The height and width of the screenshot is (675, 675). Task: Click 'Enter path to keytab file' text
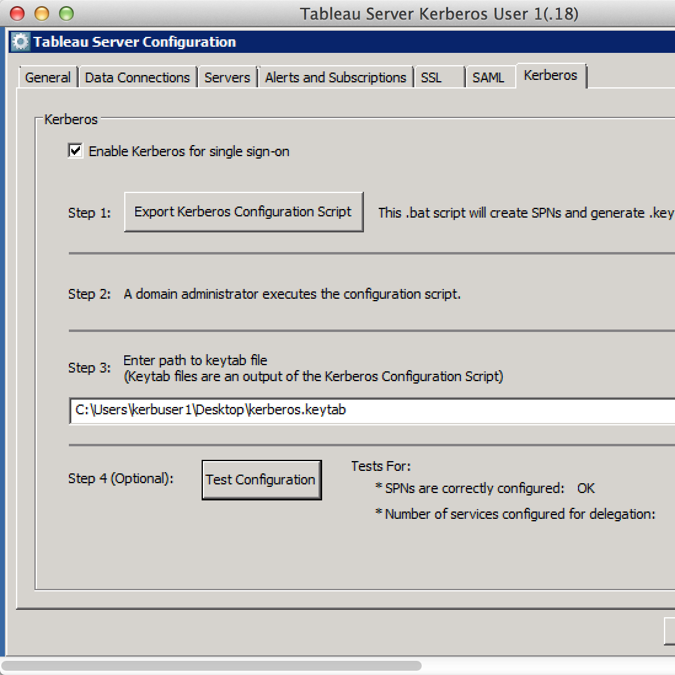195,360
